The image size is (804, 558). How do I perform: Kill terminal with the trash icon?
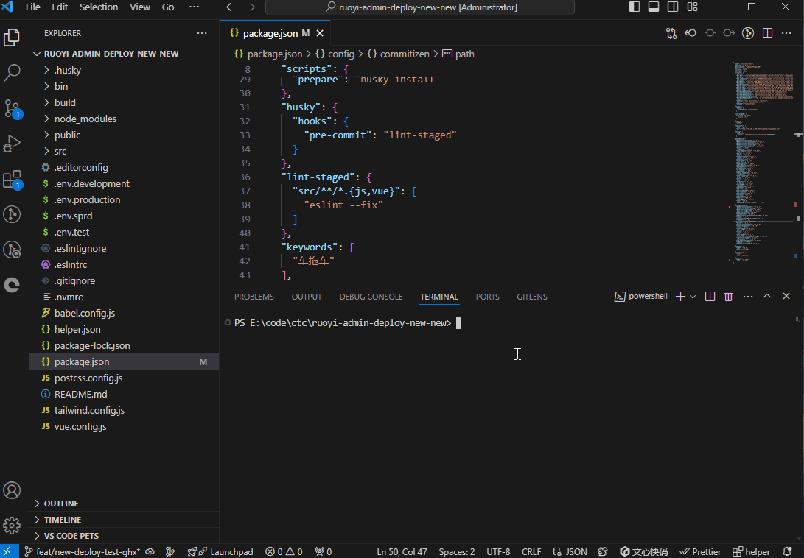coord(729,297)
